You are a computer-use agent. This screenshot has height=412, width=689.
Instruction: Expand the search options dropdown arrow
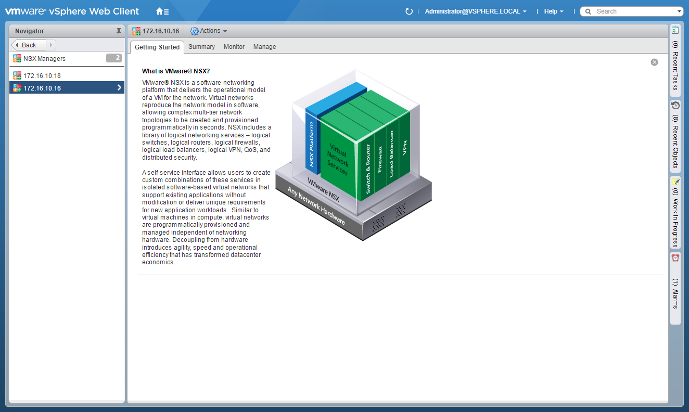679,11
